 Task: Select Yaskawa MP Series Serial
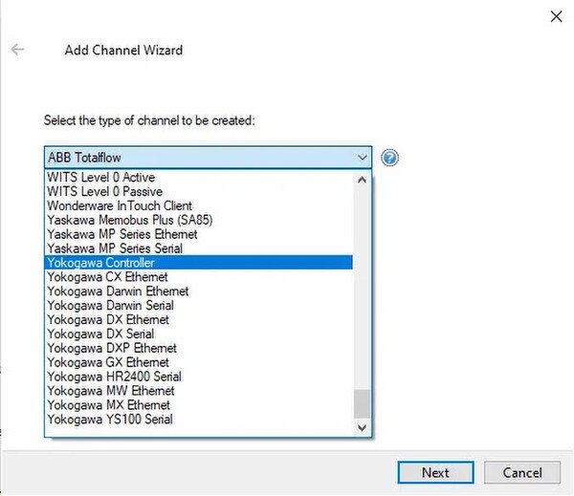tap(199, 248)
